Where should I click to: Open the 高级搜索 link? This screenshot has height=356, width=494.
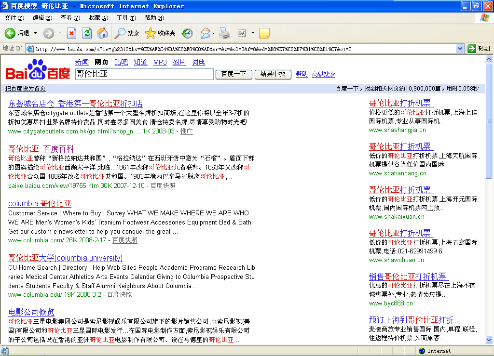[x=324, y=74]
